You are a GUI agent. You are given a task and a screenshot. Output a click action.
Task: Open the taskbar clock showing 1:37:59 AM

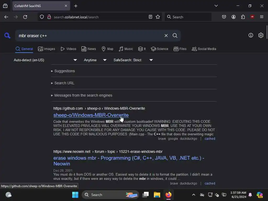(238, 195)
